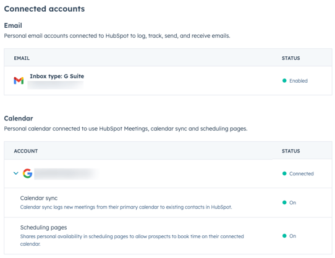Click the 'Enabled' status text

tap(299, 81)
